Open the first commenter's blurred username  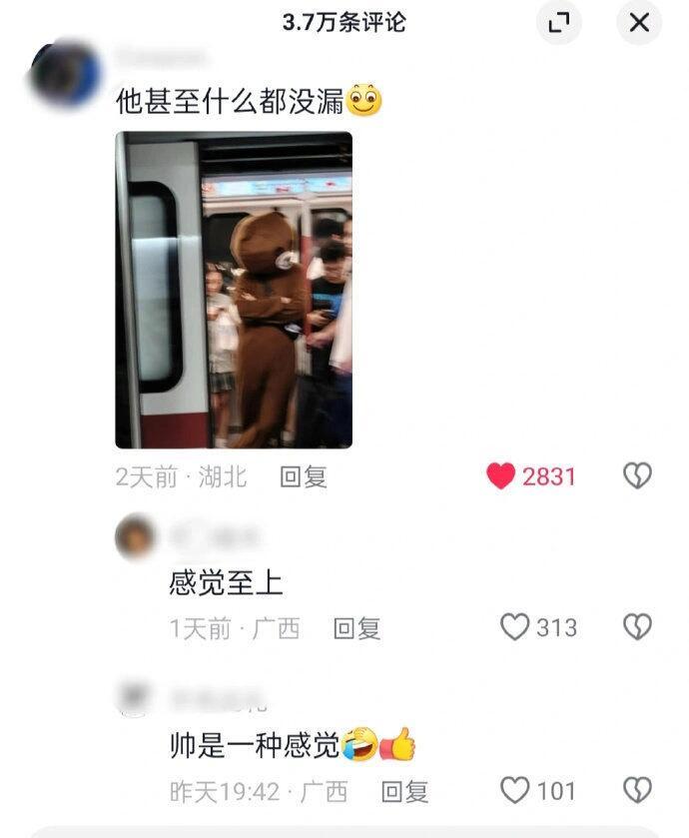click(160, 56)
